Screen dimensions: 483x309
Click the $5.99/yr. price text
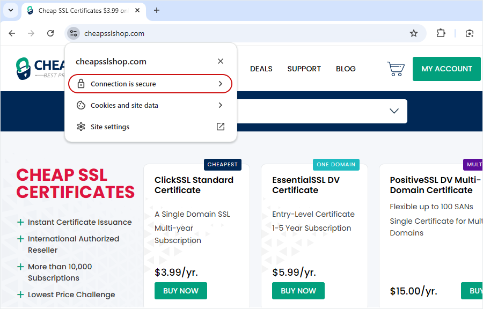click(294, 272)
